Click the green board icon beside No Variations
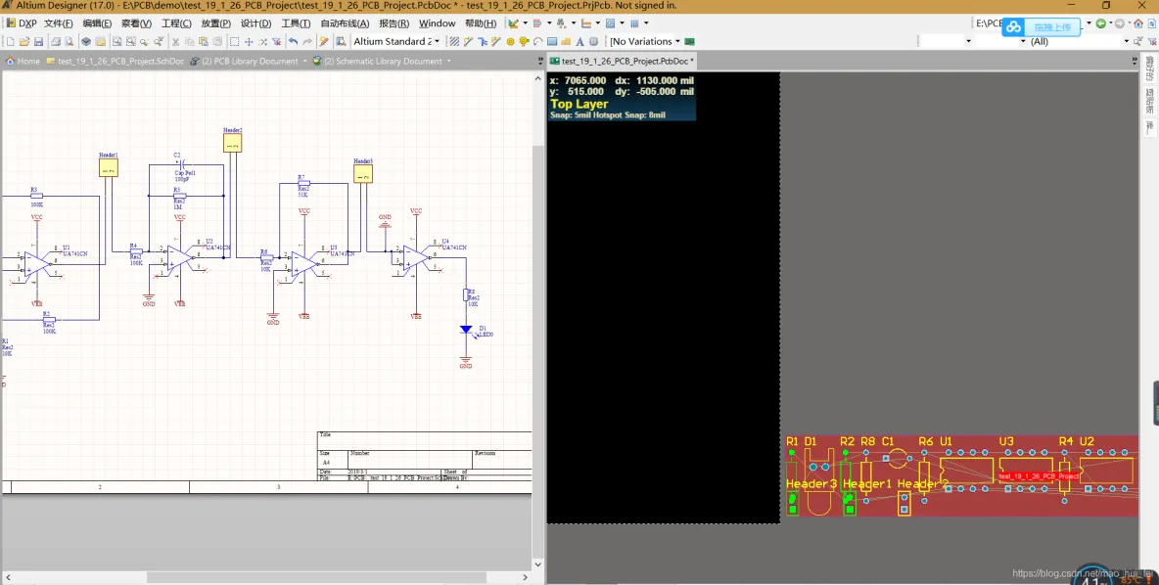1159x585 pixels. 689,41
